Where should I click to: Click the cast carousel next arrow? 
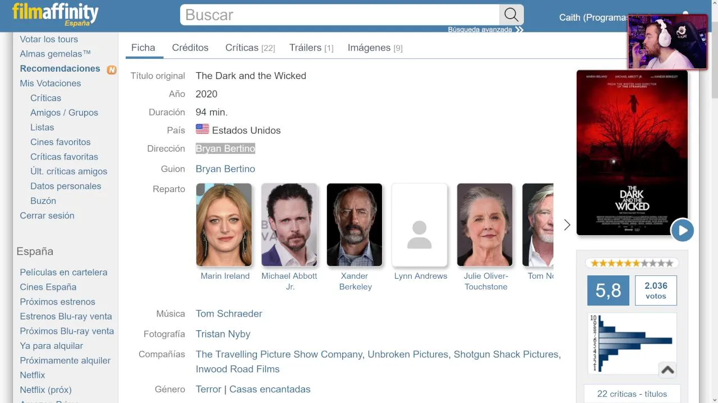pos(567,224)
